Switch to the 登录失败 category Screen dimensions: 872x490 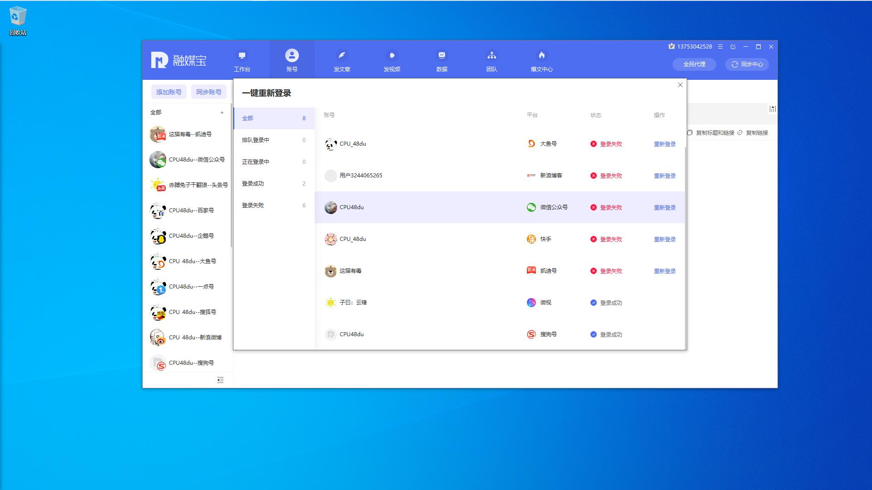click(253, 205)
